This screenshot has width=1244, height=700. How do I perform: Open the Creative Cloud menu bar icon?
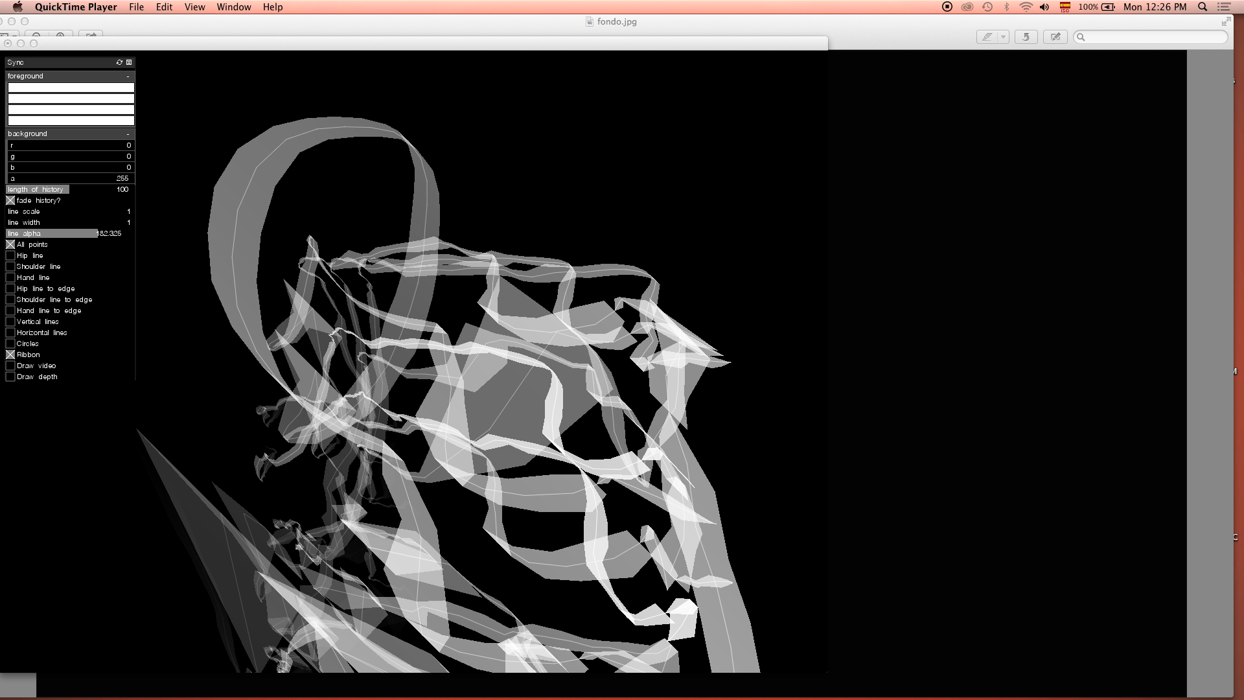(967, 7)
